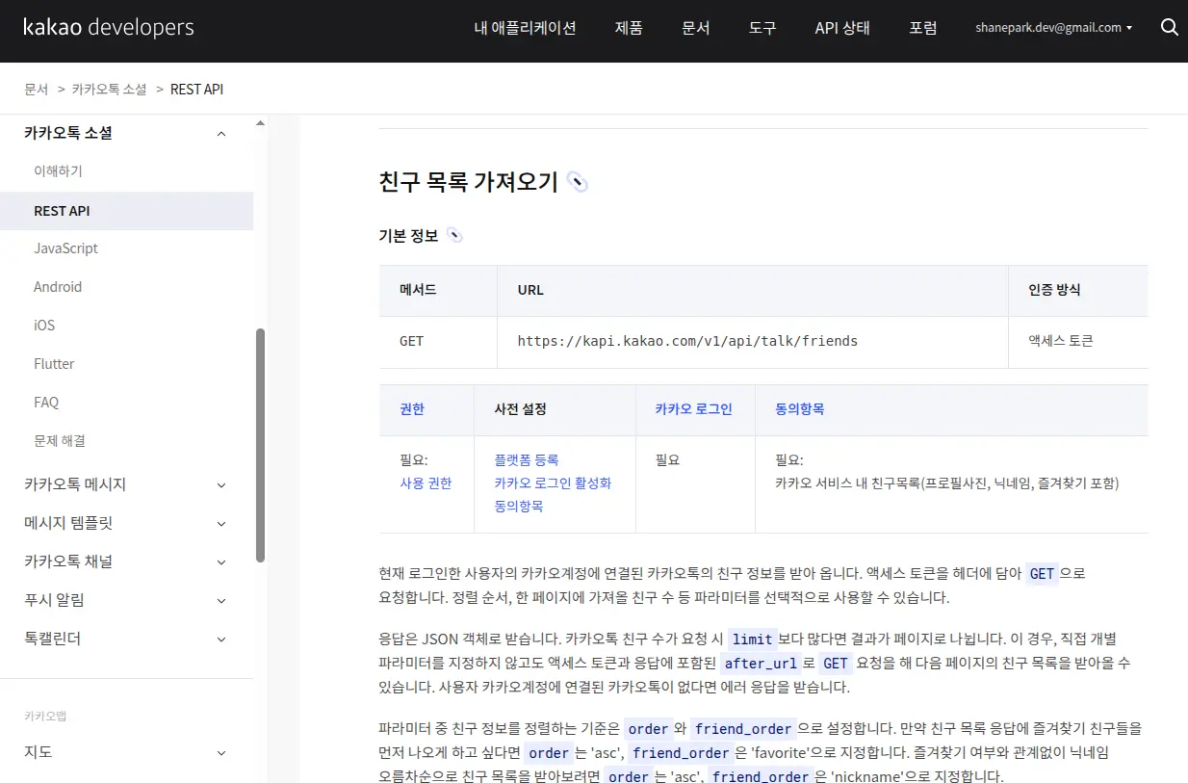Viewport: 1188px width, 783px height.
Task: Select 문제 해결 in sidebar
Action: (x=60, y=440)
